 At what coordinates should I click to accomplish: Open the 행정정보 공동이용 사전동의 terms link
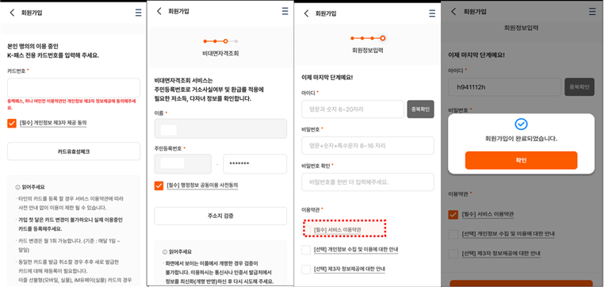pos(202,186)
